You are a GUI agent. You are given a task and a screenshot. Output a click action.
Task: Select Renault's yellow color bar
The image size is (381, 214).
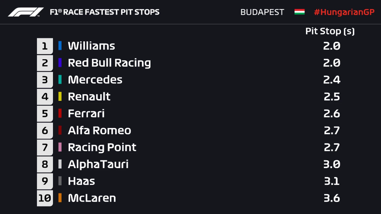click(60, 96)
